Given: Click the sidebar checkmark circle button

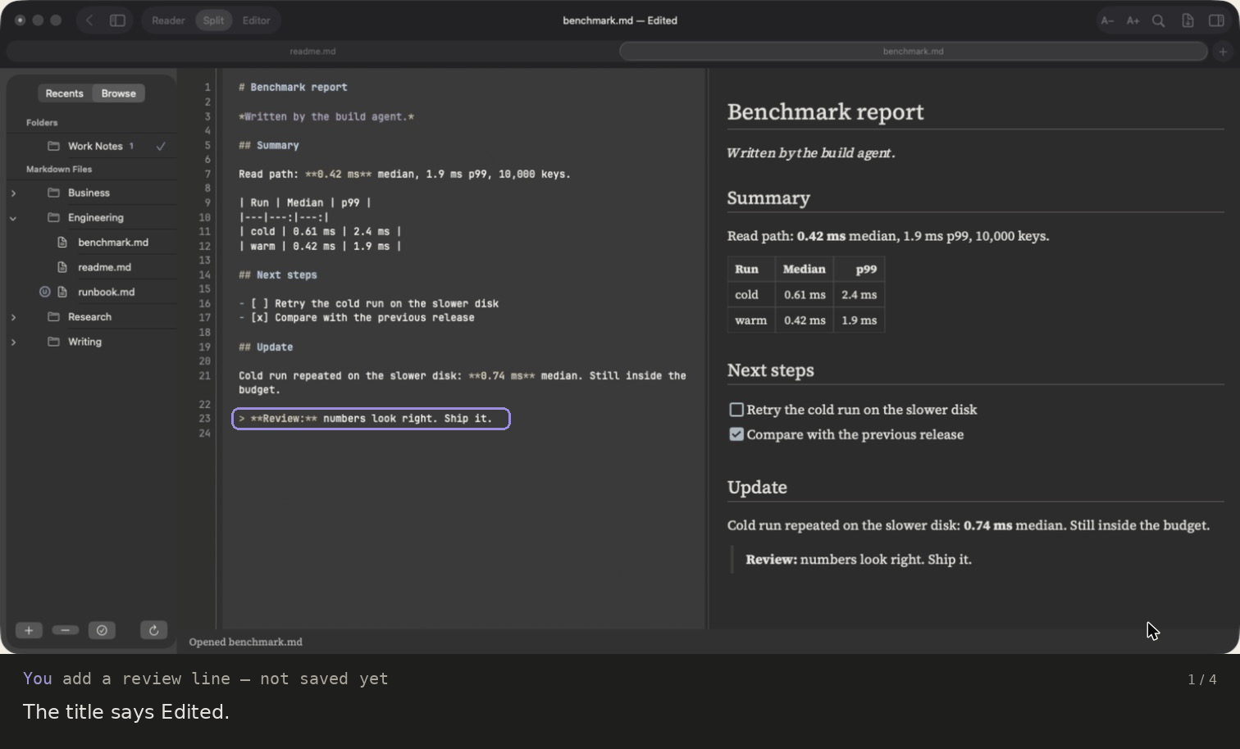Looking at the screenshot, I should tap(102, 630).
